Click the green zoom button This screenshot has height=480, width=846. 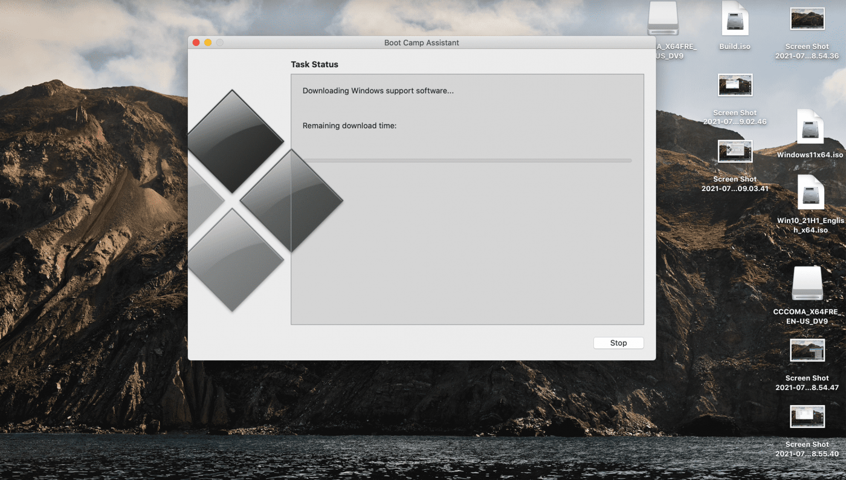pyautogui.click(x=218, y=42)
